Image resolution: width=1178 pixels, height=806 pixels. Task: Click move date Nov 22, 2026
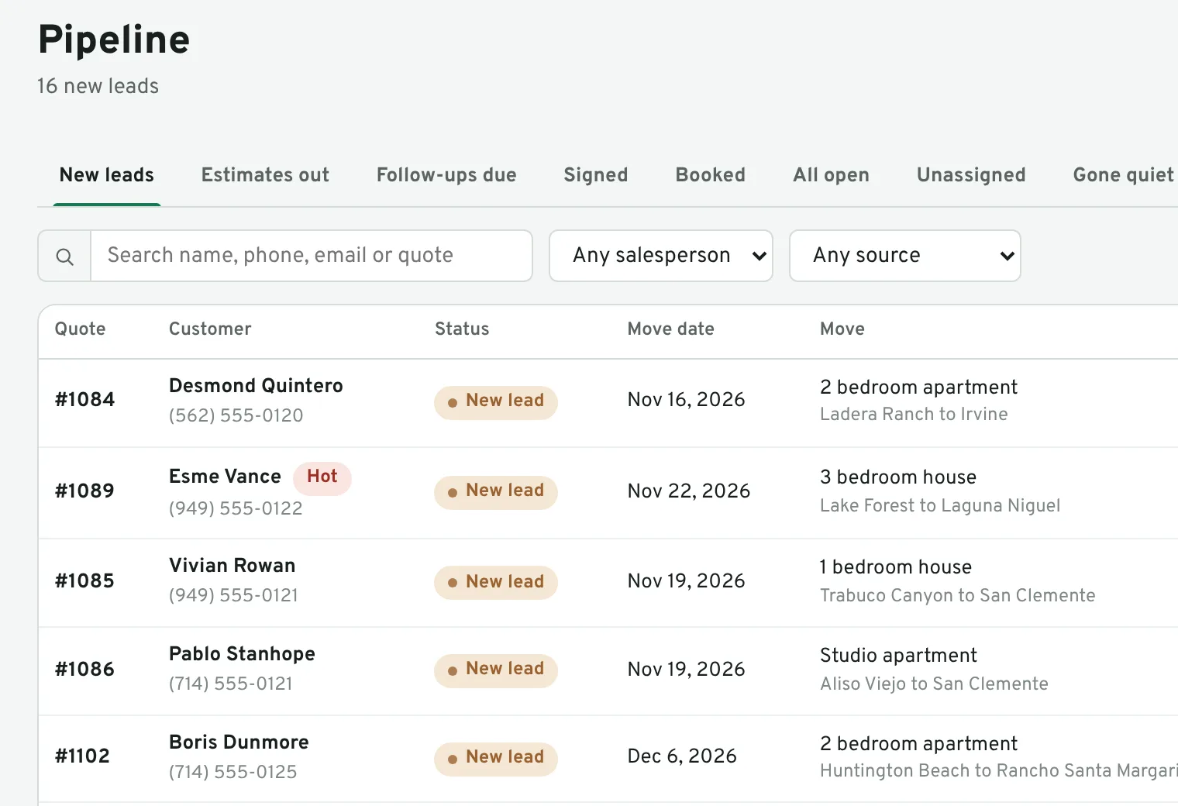click(689, 491)
